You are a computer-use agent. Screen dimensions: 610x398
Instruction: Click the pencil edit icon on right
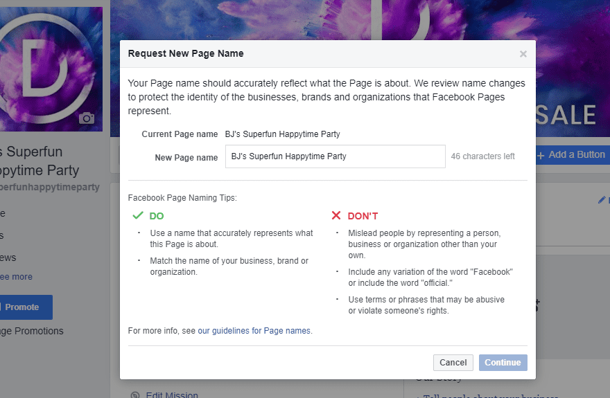pyautogui.click(x=602, y=200)
